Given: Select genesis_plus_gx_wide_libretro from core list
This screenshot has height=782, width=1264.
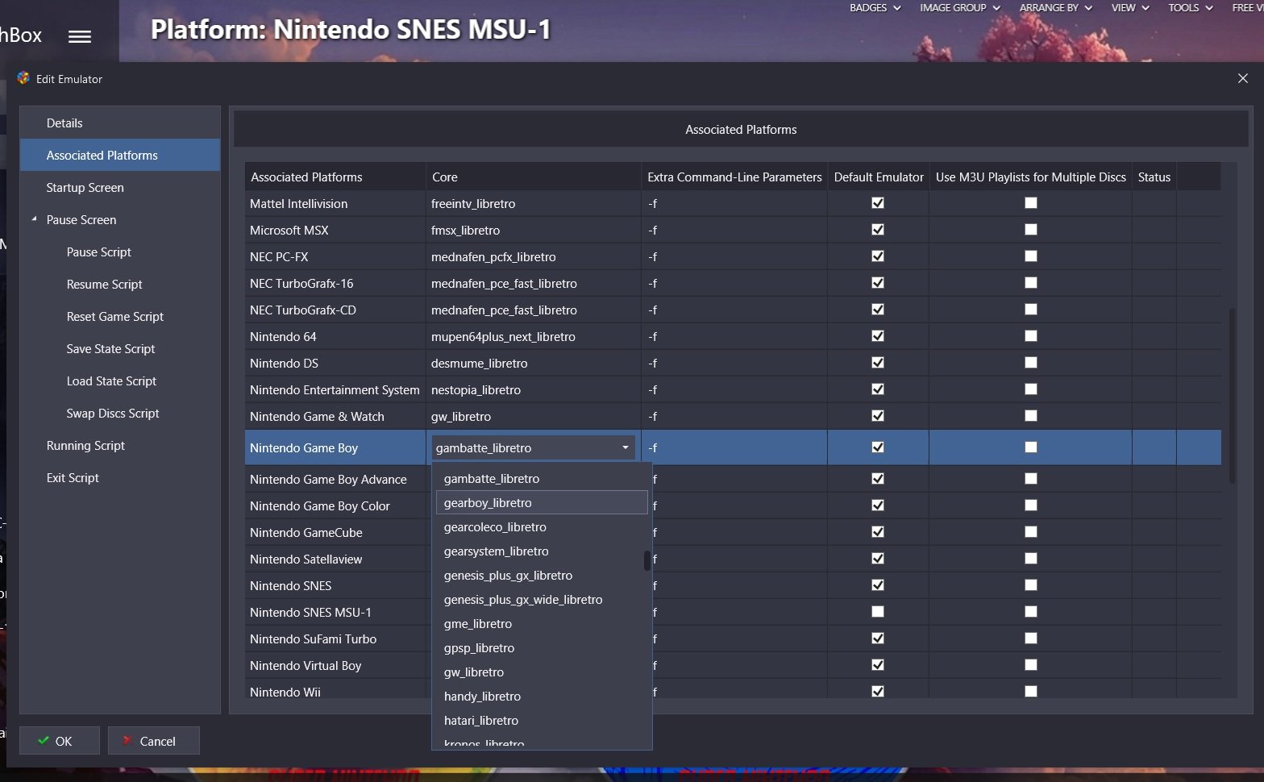Looking at the screenshot, I should point(542,599).
